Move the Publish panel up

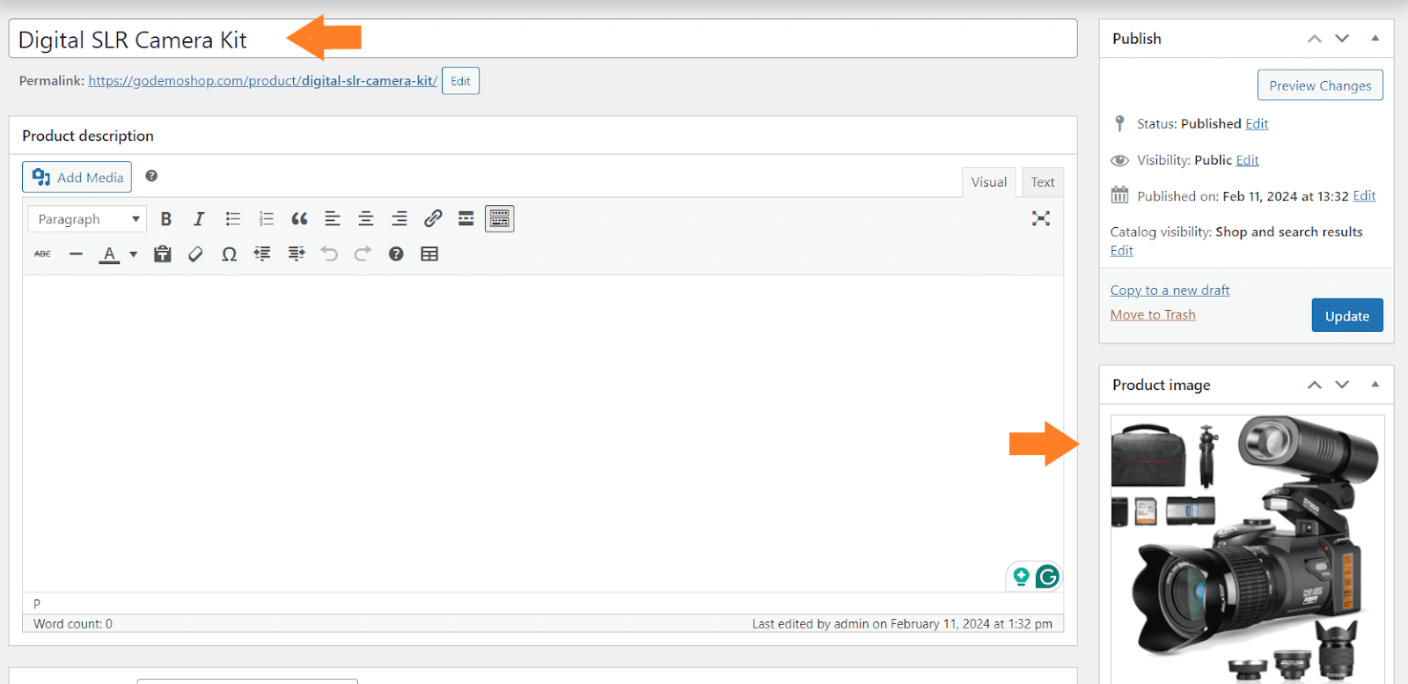click(x=1315, y=39)
